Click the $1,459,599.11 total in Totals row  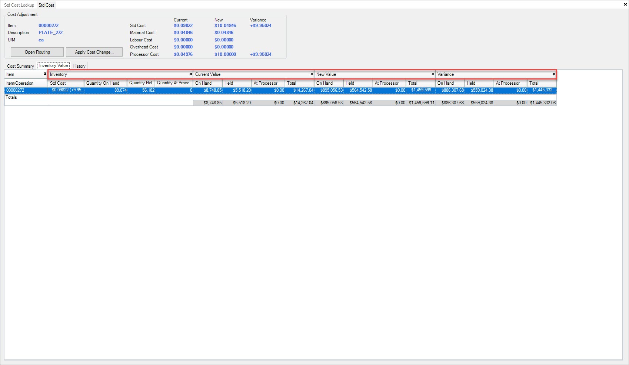422,103
